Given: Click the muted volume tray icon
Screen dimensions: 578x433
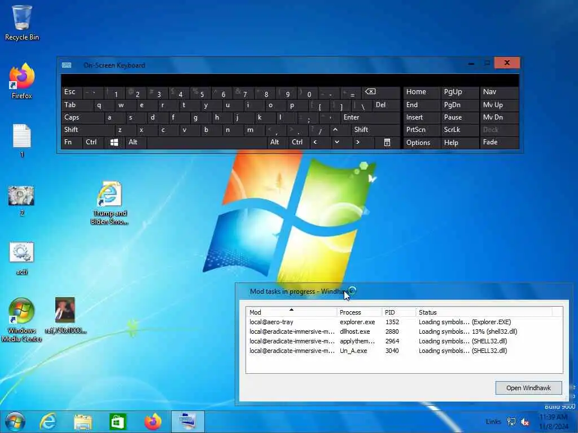Looking at the screenshot, I should [x=524, y=422].
